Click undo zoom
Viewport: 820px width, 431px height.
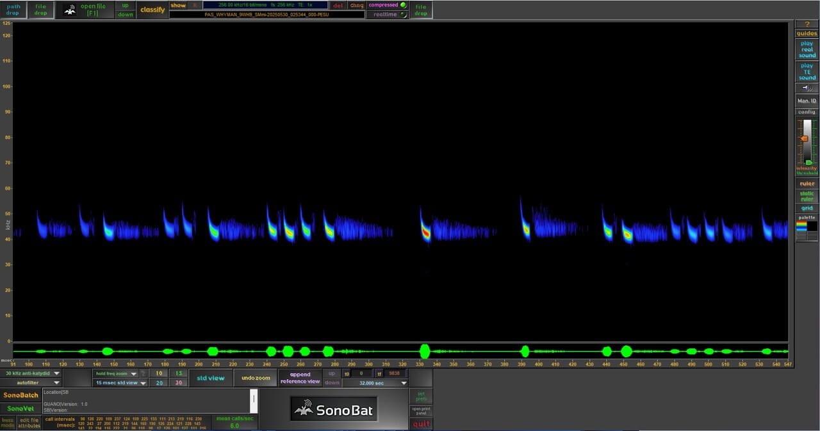tap(255, 378)
